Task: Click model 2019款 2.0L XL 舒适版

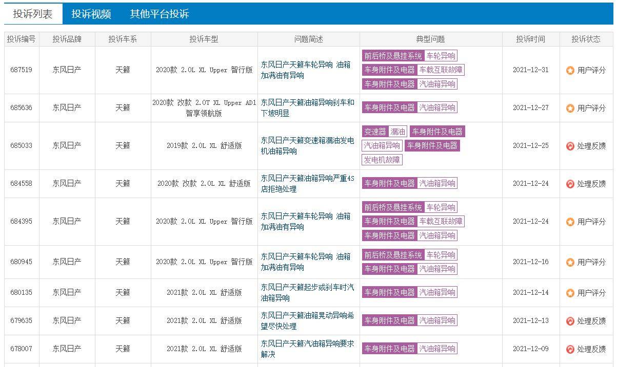Action: click(204, 146)
